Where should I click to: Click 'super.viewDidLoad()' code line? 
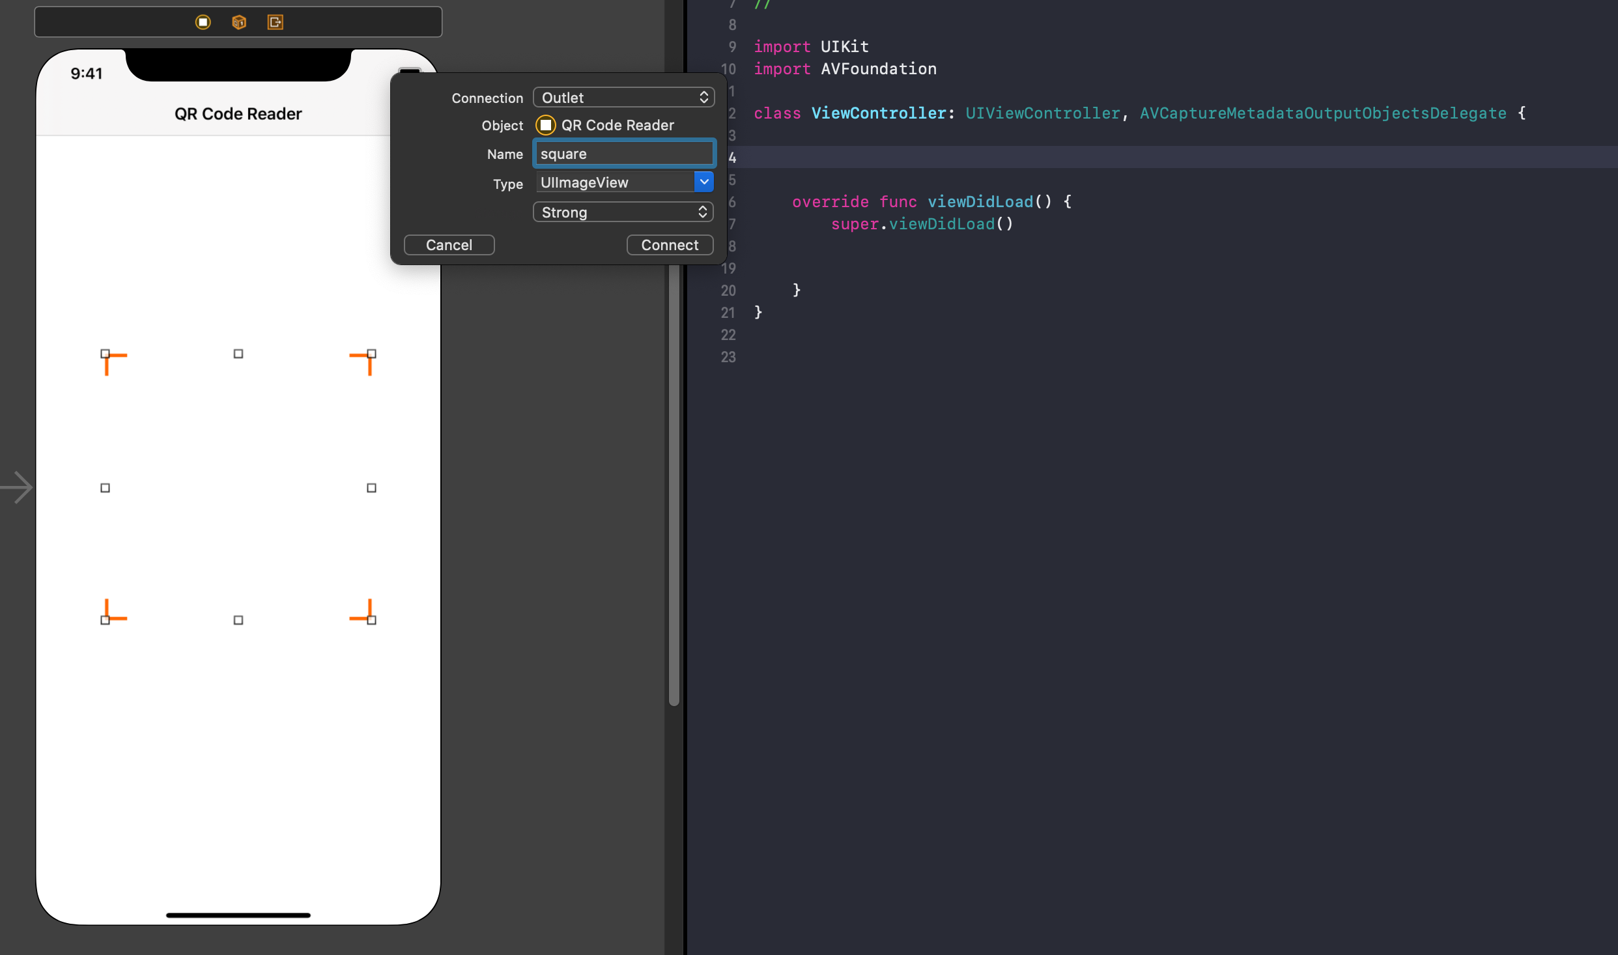922,224
